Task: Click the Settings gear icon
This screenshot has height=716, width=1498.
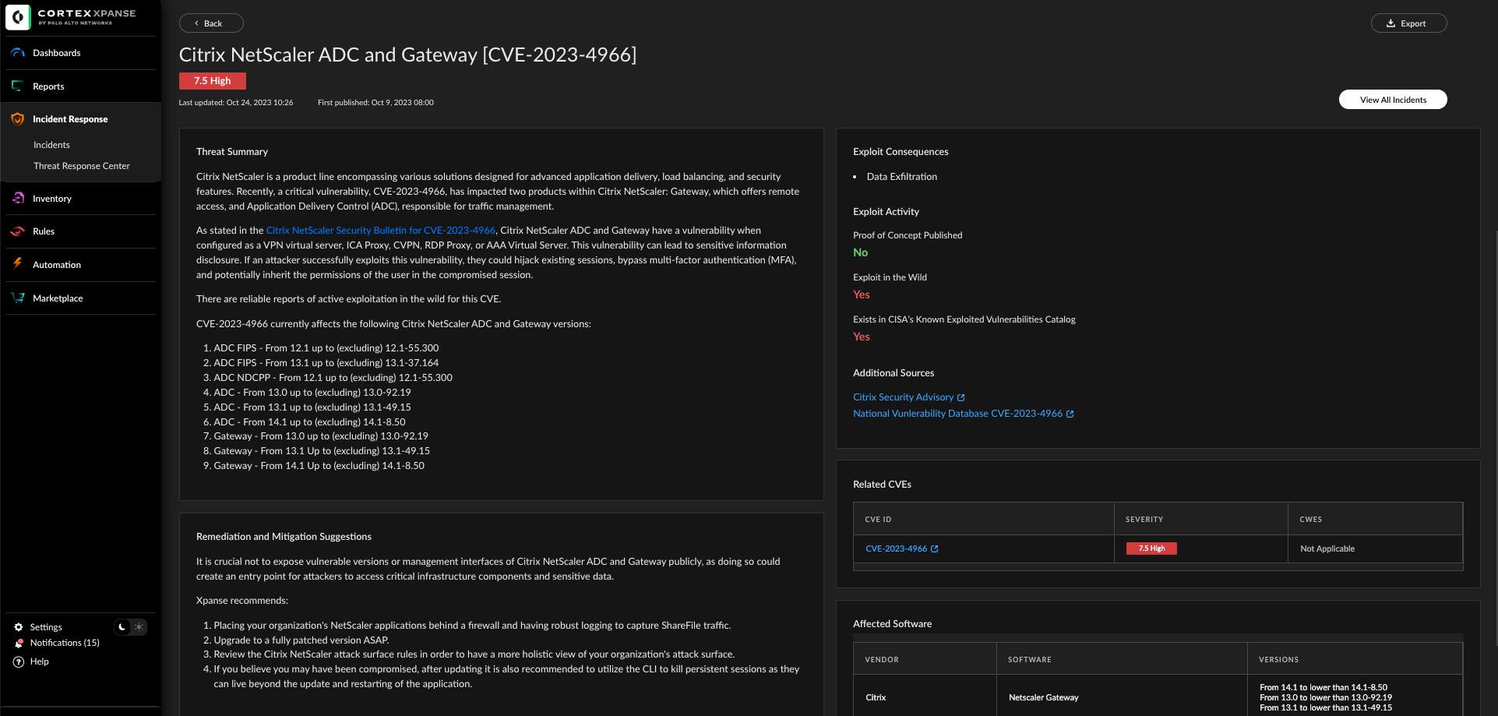Action: pos(19,627)
